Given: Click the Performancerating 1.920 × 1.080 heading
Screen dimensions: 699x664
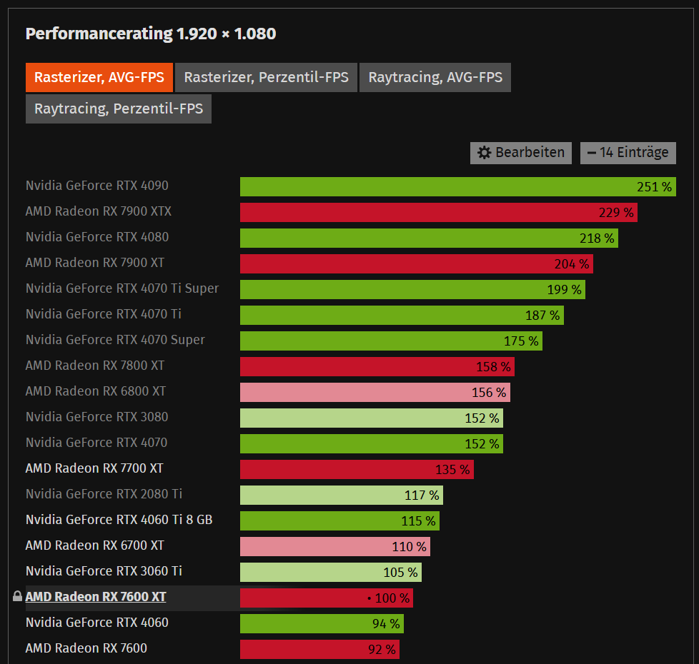Looking at the screenshot, I should [151, 34].
